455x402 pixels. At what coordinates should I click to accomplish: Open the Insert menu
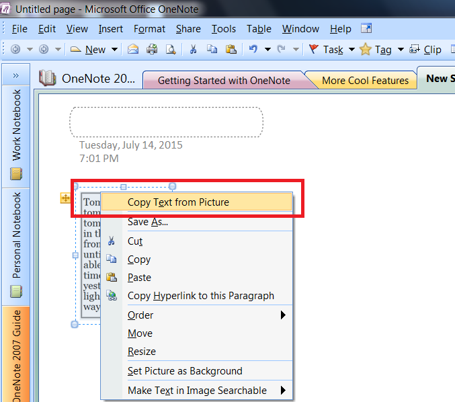[x=111, y=29]
